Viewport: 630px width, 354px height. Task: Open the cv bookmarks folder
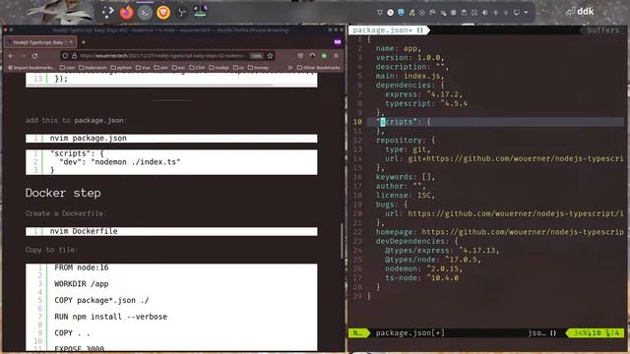[x=238, y=68]
